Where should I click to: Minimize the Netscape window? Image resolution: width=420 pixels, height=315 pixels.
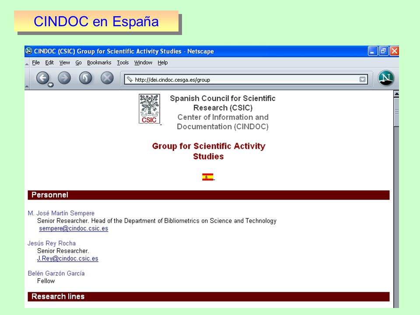[372, 51]
